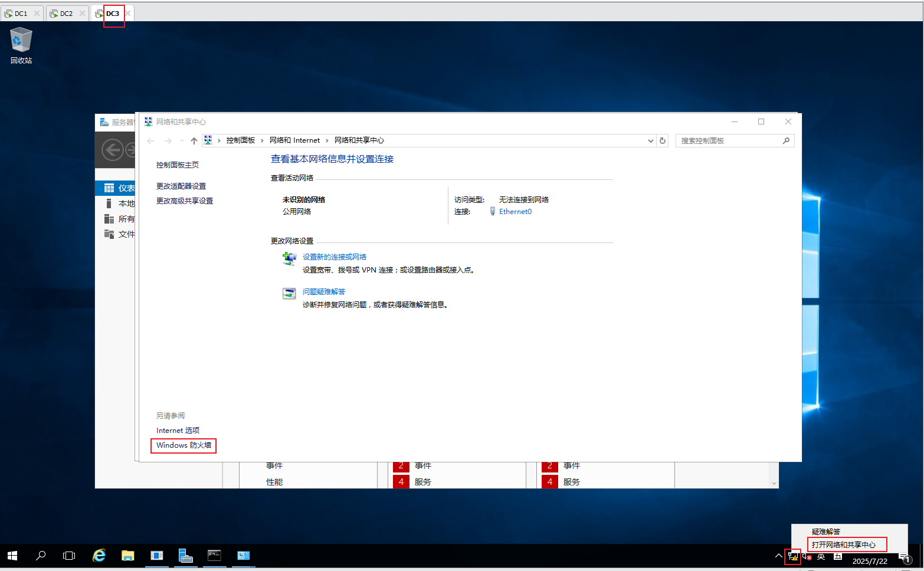Open Windows 防火墙 link
Screen dimensions: 924x571
(x=184, y=445)
